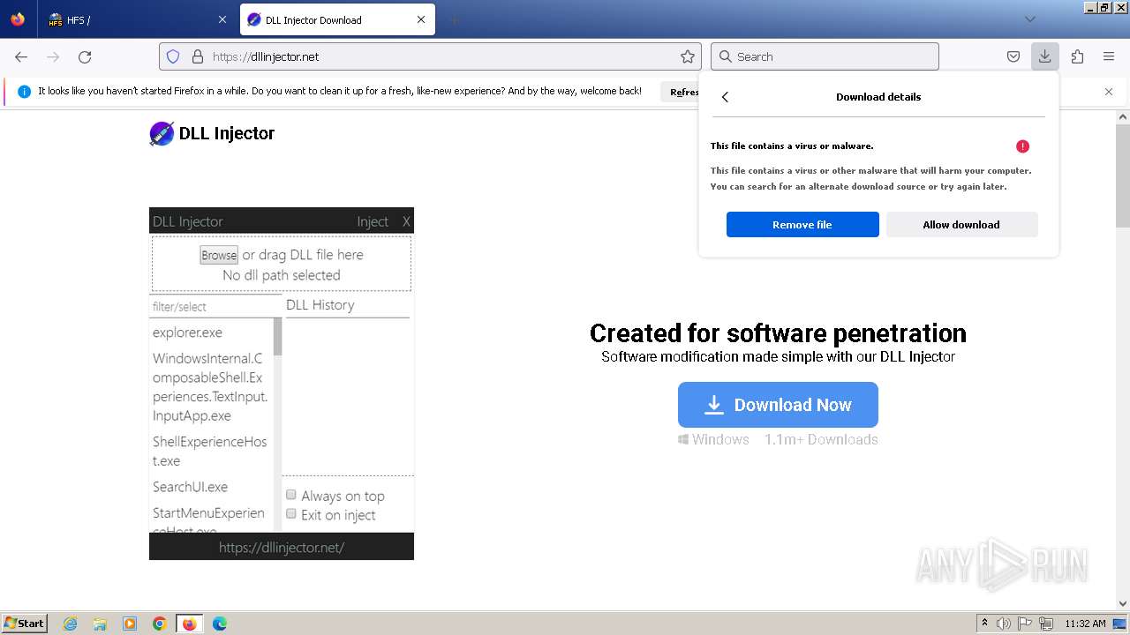1130x635 pixels.
Task: Click the forward navigation arrow
Action: [x=53, y=56]
